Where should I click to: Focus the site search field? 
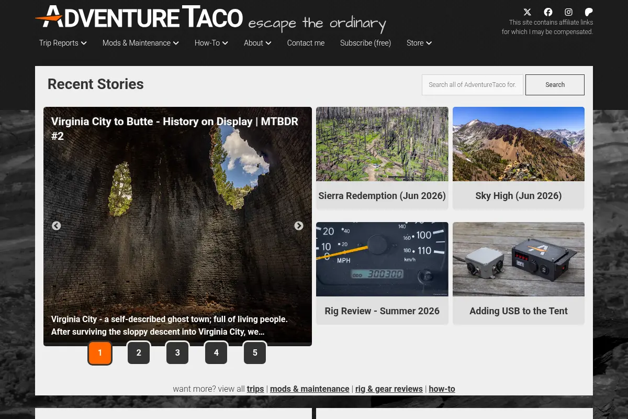[x=473, y=85]
